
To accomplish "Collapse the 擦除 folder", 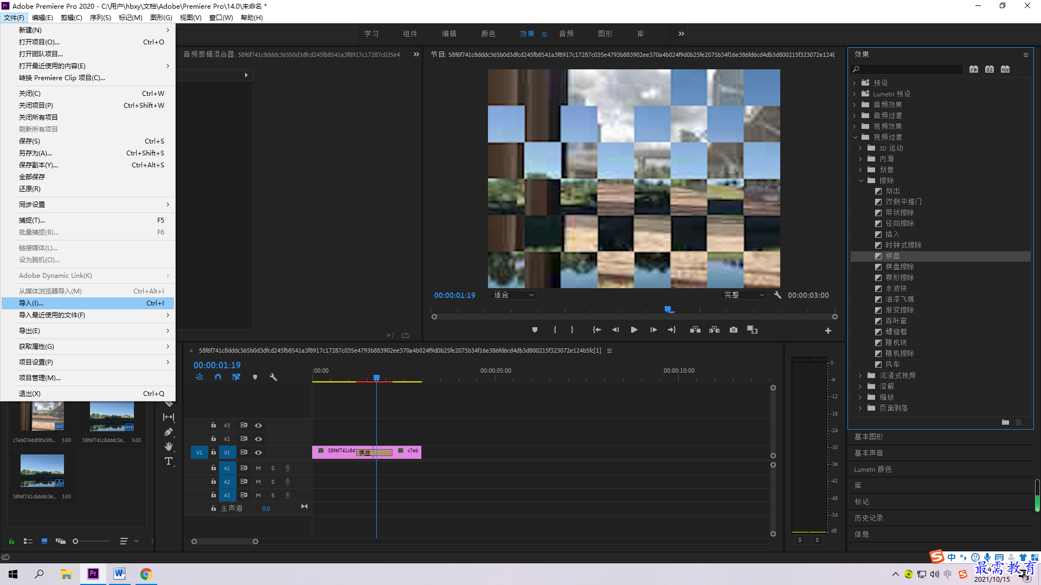I will [861, 180].
